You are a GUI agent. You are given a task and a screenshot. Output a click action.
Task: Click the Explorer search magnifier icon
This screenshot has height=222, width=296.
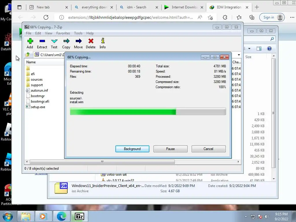click(x=272, y=39)
